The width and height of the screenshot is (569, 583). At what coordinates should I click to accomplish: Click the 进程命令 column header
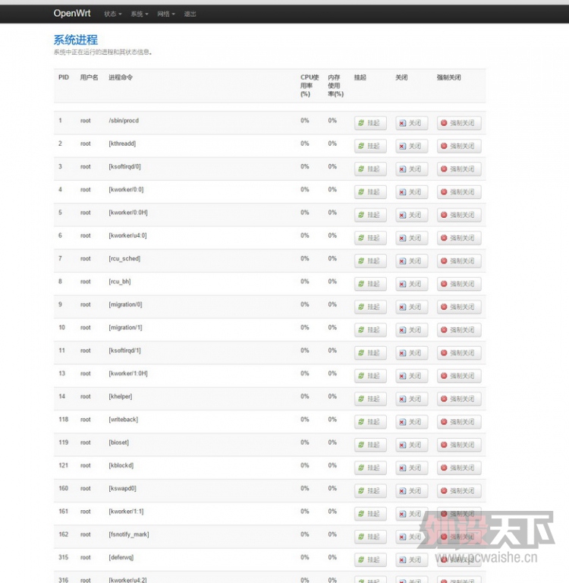[121, 77]
